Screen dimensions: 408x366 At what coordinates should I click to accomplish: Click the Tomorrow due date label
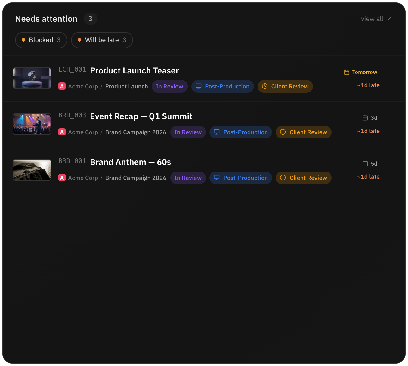365,72
